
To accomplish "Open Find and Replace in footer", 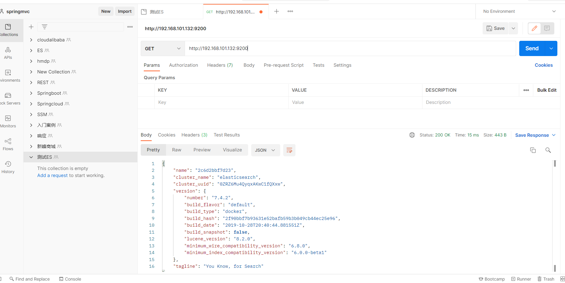I will [30, 279].
